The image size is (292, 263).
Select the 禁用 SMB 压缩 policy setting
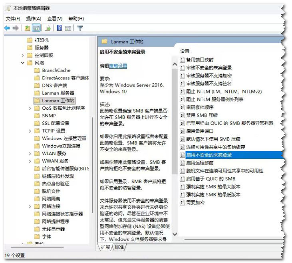(x=202, y=115)
